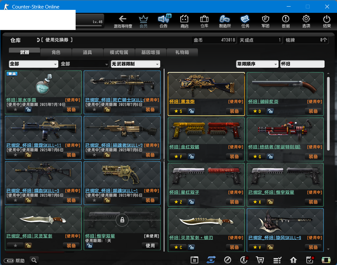Click the scroll-down arrow of right list
This screenshot has width=337, height=265.
click(328, 249)
